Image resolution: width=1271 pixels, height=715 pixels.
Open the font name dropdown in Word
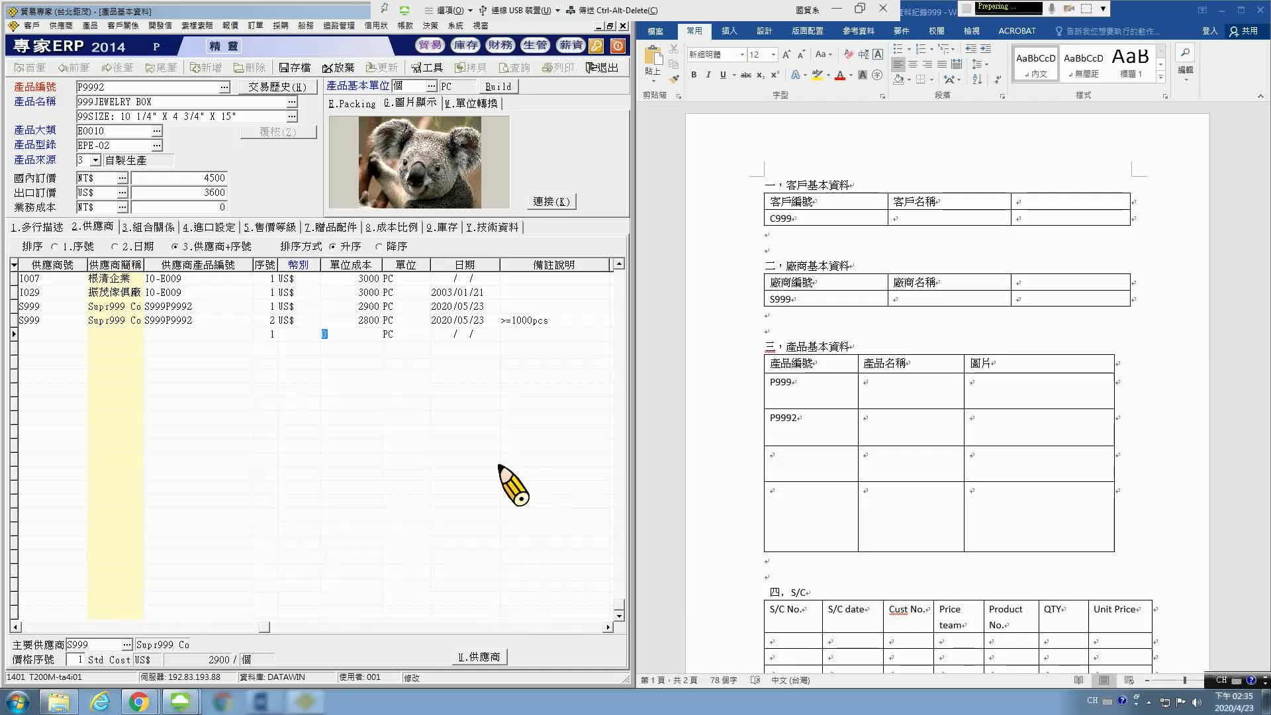tap(742, 54)
